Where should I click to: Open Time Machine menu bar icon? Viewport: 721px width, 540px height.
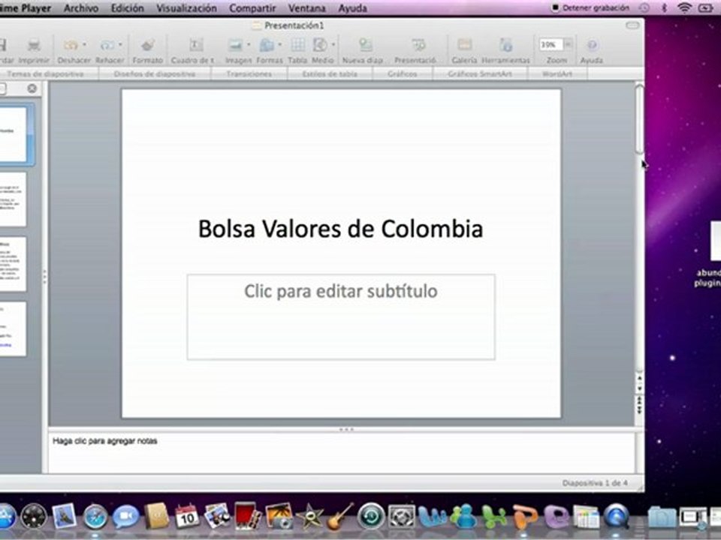point(644,7)
